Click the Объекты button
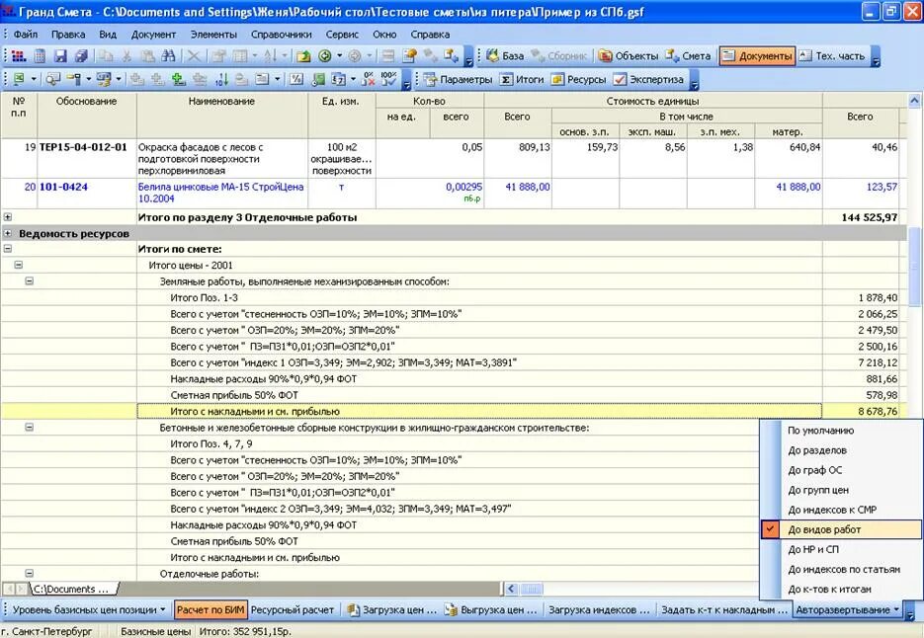Viewport: 924px width, 638px height. [629, 56]
